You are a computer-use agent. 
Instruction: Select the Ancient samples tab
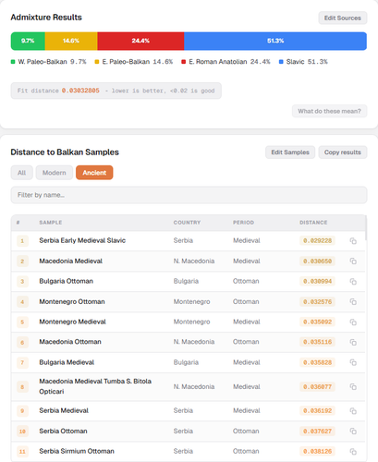click(94, 173)
